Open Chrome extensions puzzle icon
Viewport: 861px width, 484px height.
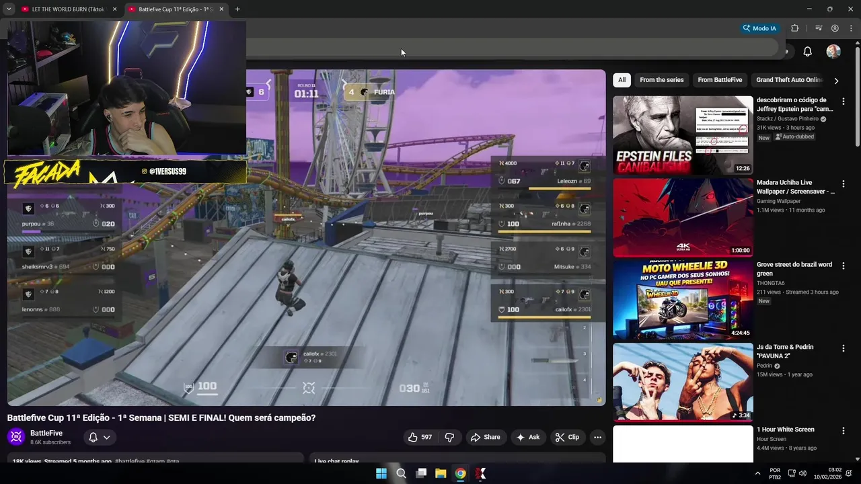[795, 28]
